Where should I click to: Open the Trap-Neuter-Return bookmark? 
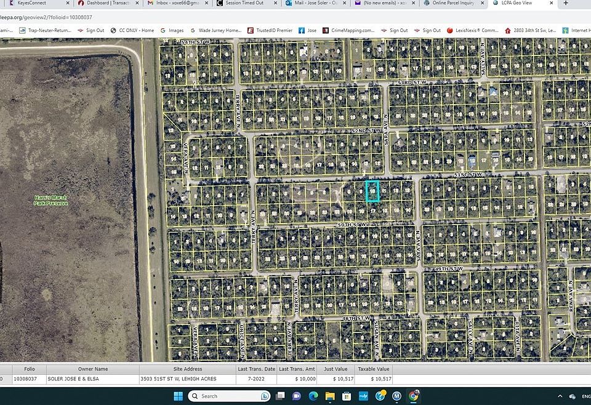click(45, 30)
